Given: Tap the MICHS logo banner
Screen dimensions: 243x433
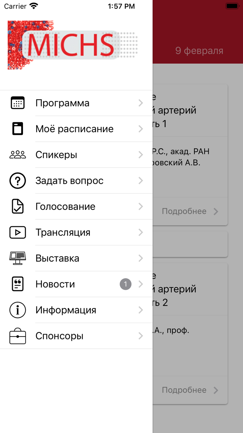Looking at the screenshot, I should pos(73,45).
